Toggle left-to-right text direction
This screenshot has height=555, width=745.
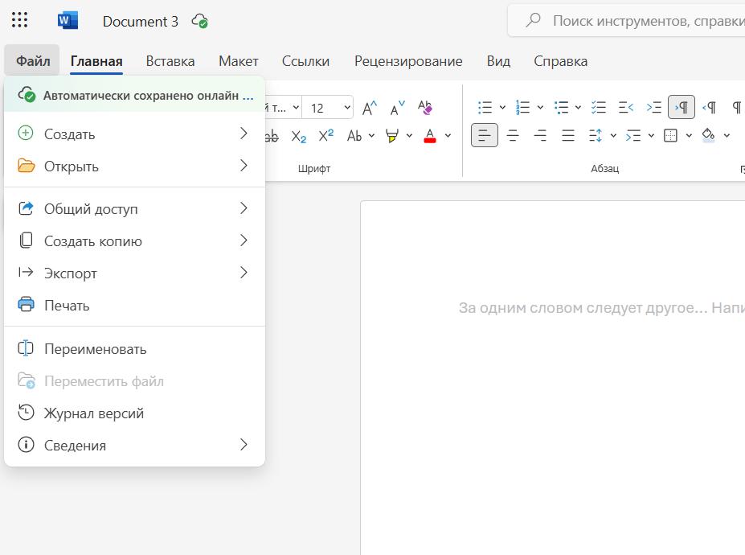(x=682, y=107)
